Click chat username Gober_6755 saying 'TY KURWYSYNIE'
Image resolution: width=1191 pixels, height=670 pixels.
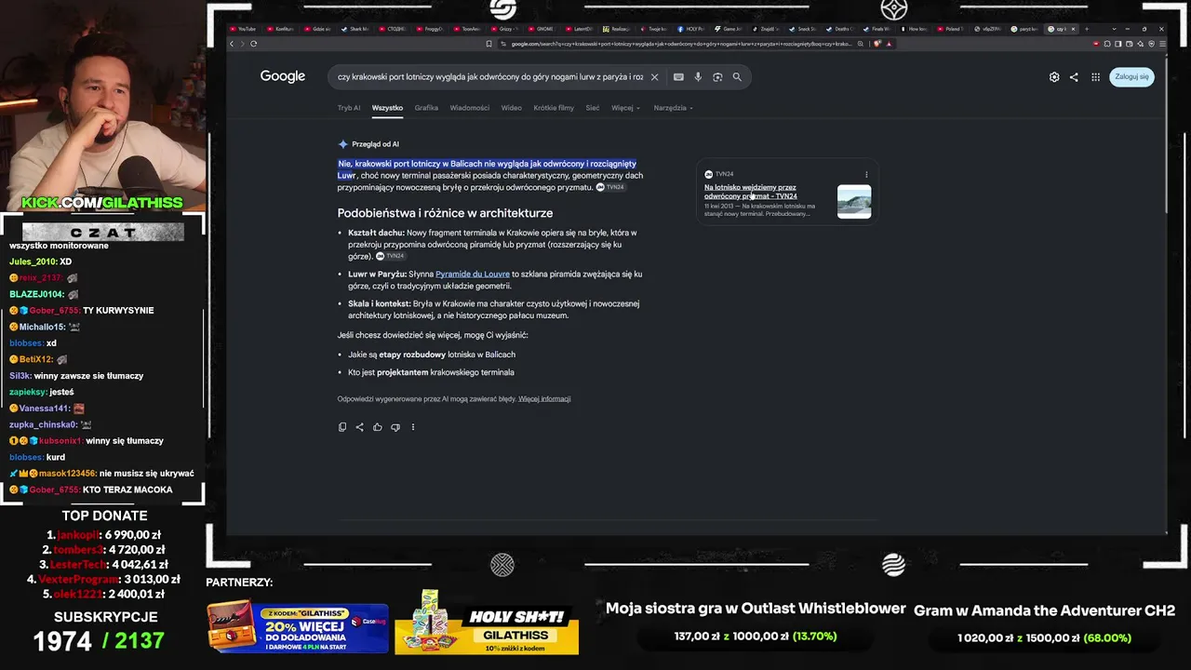pyautogui.click(x=54, y=311)
